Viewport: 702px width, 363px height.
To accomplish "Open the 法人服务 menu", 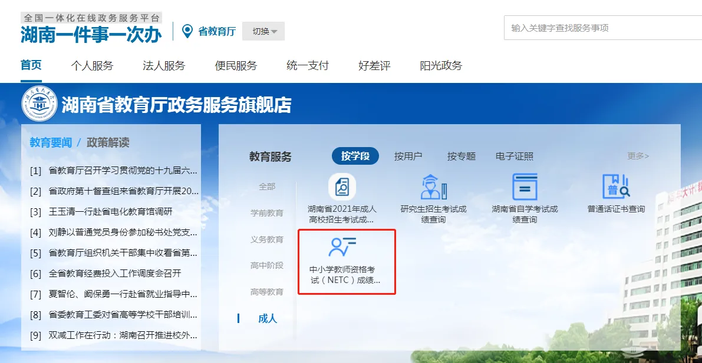I will pos(164,66).
